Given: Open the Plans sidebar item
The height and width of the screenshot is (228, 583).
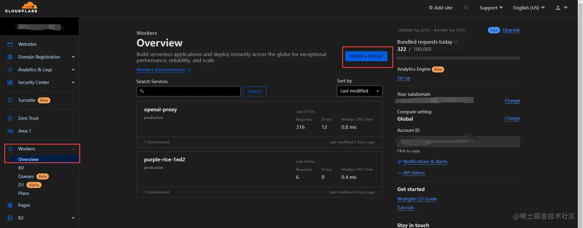Looking at the screenshot, I should pyautogui.click(x=24, y=193).
